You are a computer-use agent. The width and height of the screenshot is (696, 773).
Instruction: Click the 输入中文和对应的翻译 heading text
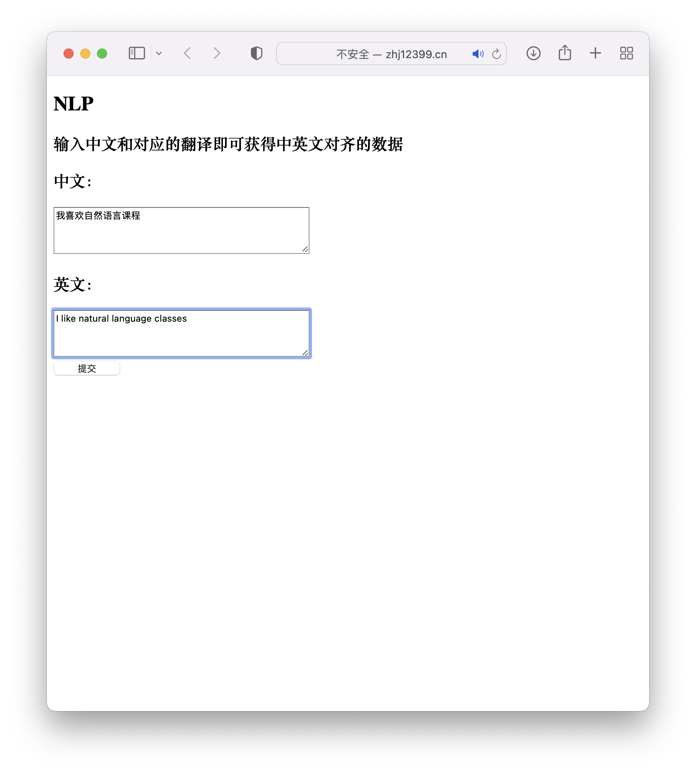228,144
